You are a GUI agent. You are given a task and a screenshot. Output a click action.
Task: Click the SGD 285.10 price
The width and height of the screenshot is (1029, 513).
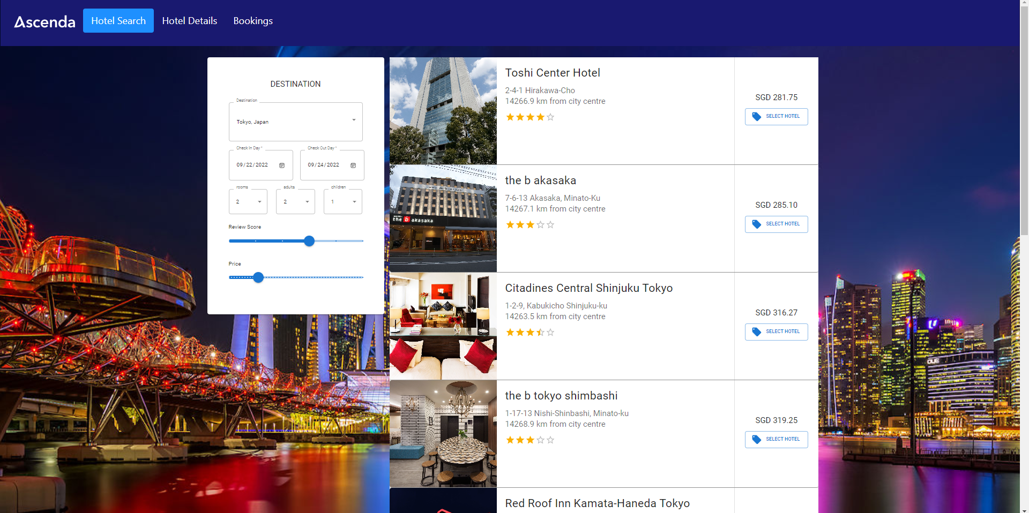[777, 205]
